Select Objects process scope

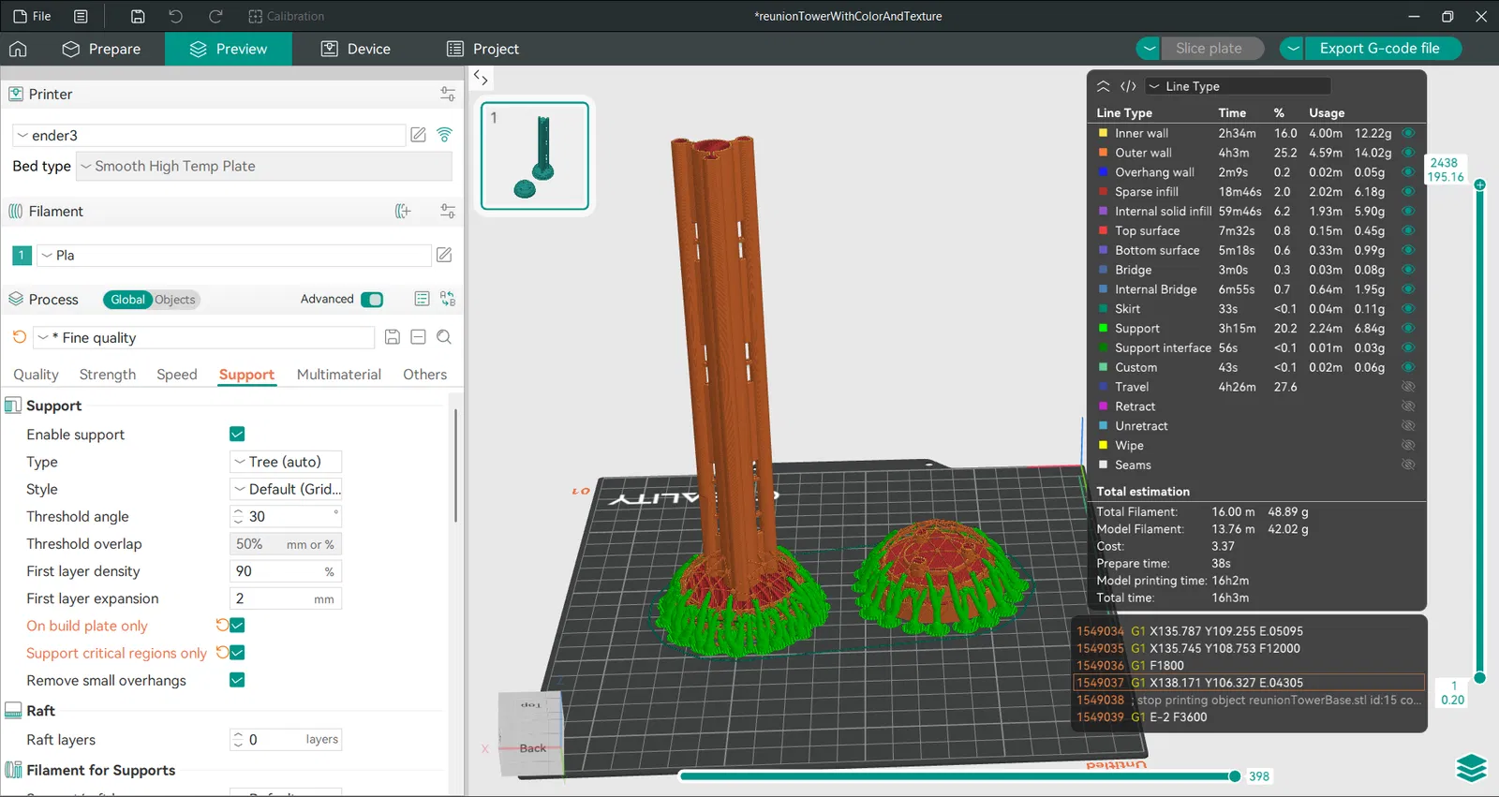click(x=175, y=300)
